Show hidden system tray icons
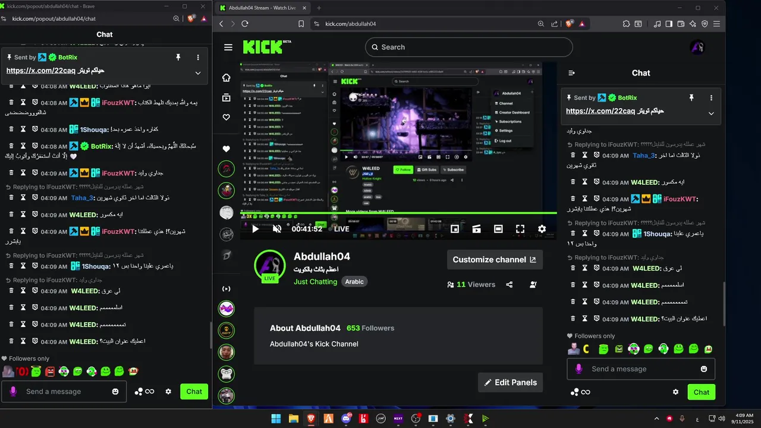Viewport: 761px width, 428px height. coord(656,418)
